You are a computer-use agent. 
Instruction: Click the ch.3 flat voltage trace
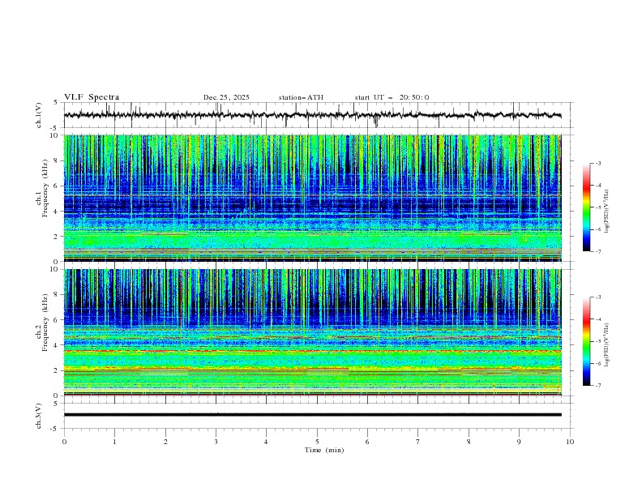point(312,415)
